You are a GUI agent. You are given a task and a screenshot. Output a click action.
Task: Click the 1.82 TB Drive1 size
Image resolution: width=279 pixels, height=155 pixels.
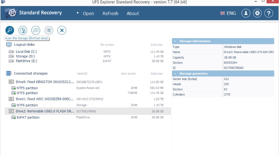coord(159,99)
